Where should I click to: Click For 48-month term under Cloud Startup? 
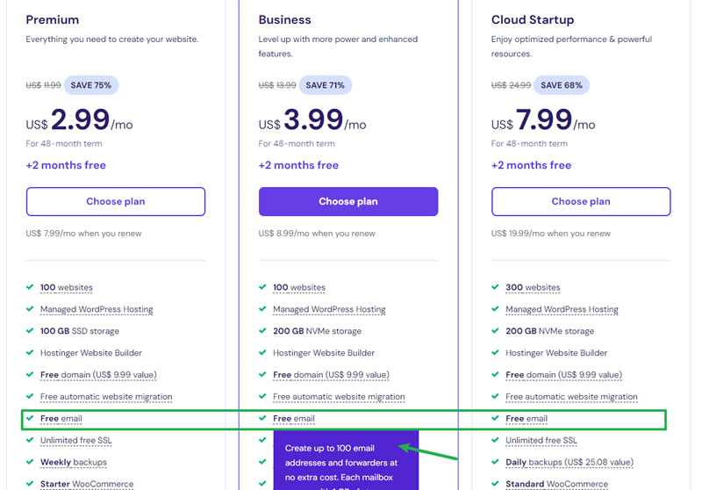[529, 144]
